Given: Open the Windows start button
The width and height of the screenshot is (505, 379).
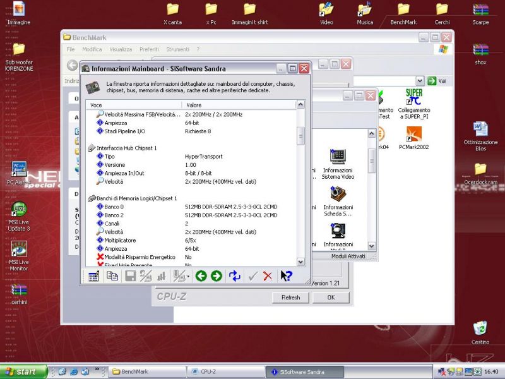Looking at the screenshot, I should click(23, 371).
